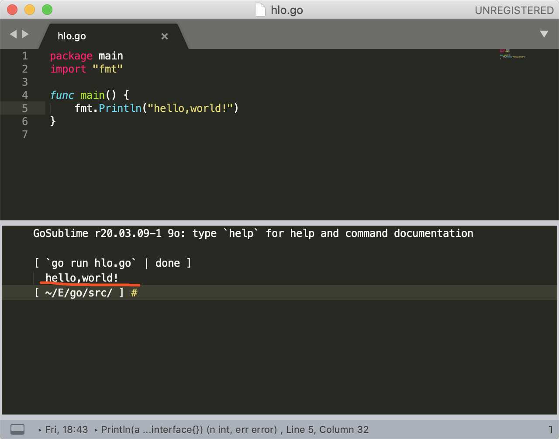Click line number 1 in the gutter
The width and height of the screenshot is (559, 439).
tap(25, 56)
